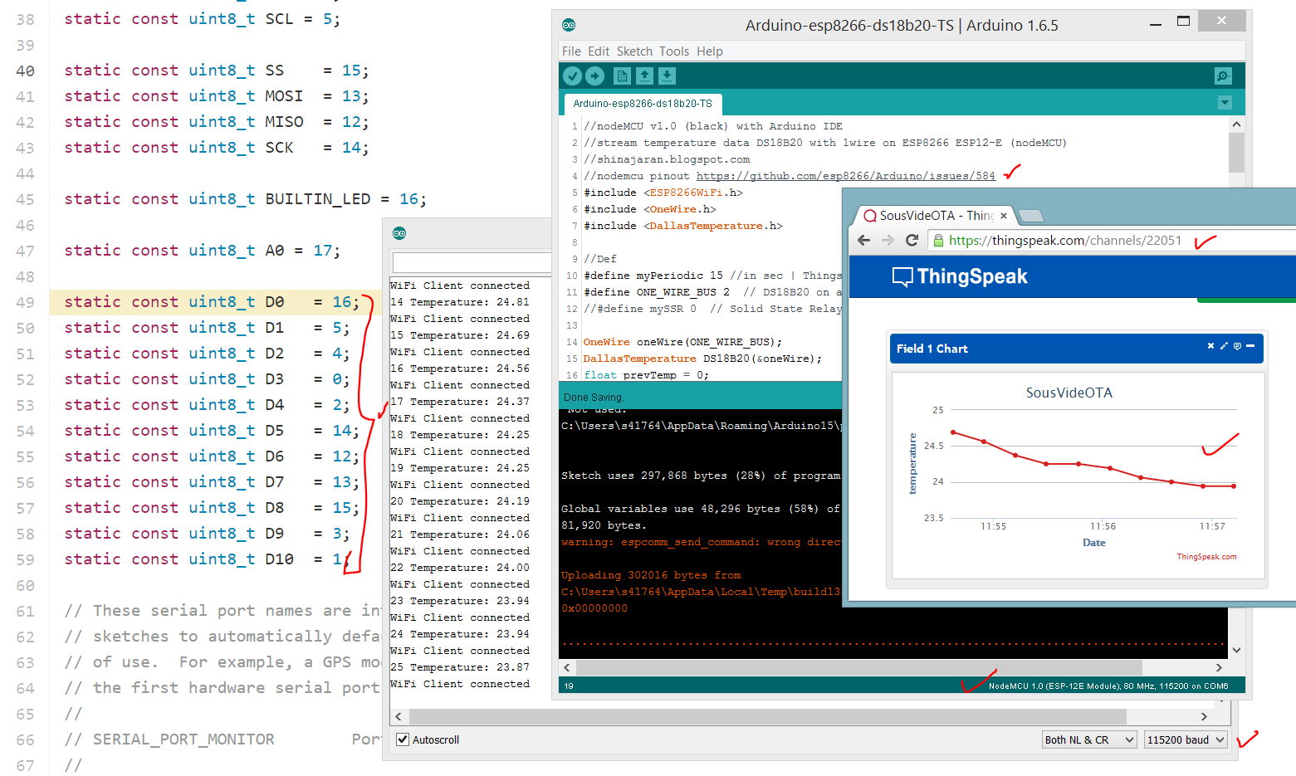Click the NodeMCU 1.0 board status text

coord(1108,686)
